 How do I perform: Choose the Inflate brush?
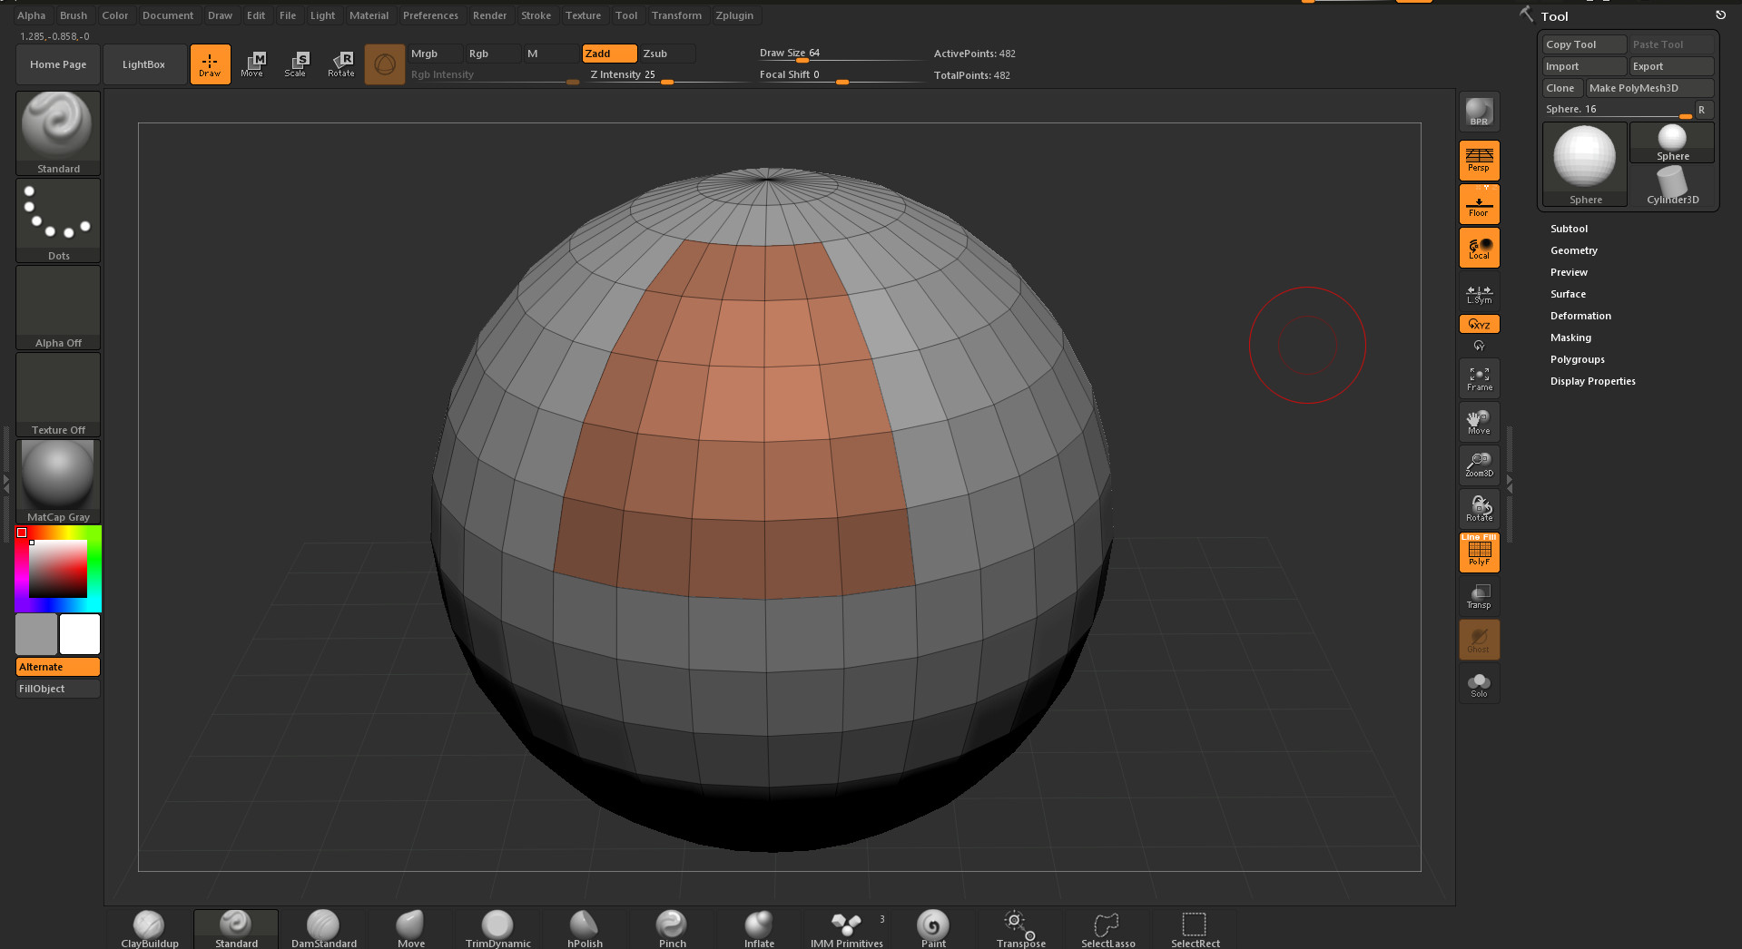(758, 925)
